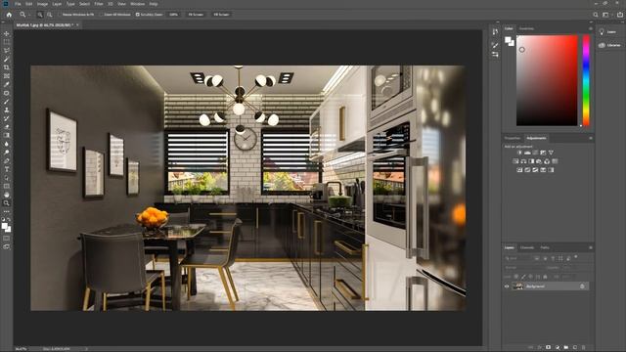The width and height of the screenshot is (626, 352).
Task: Open the History collapsed panel icon
Action: point(495,32)
